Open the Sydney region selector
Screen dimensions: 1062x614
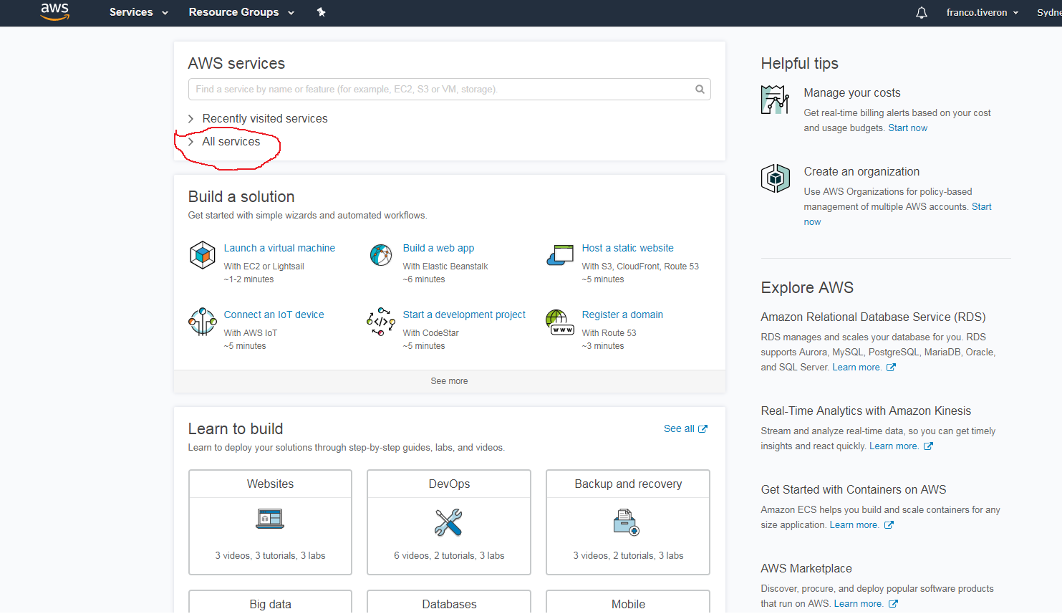click(1049, 12)
